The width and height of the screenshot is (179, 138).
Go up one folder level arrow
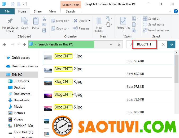[x=24, y=44]
